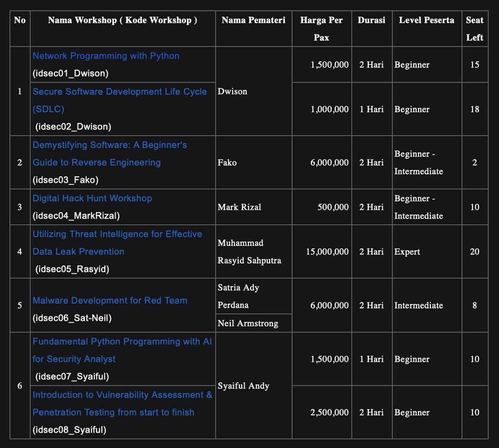
Task: Click the (idsec02_Dwison) workshop code
Action: [73, 126]
